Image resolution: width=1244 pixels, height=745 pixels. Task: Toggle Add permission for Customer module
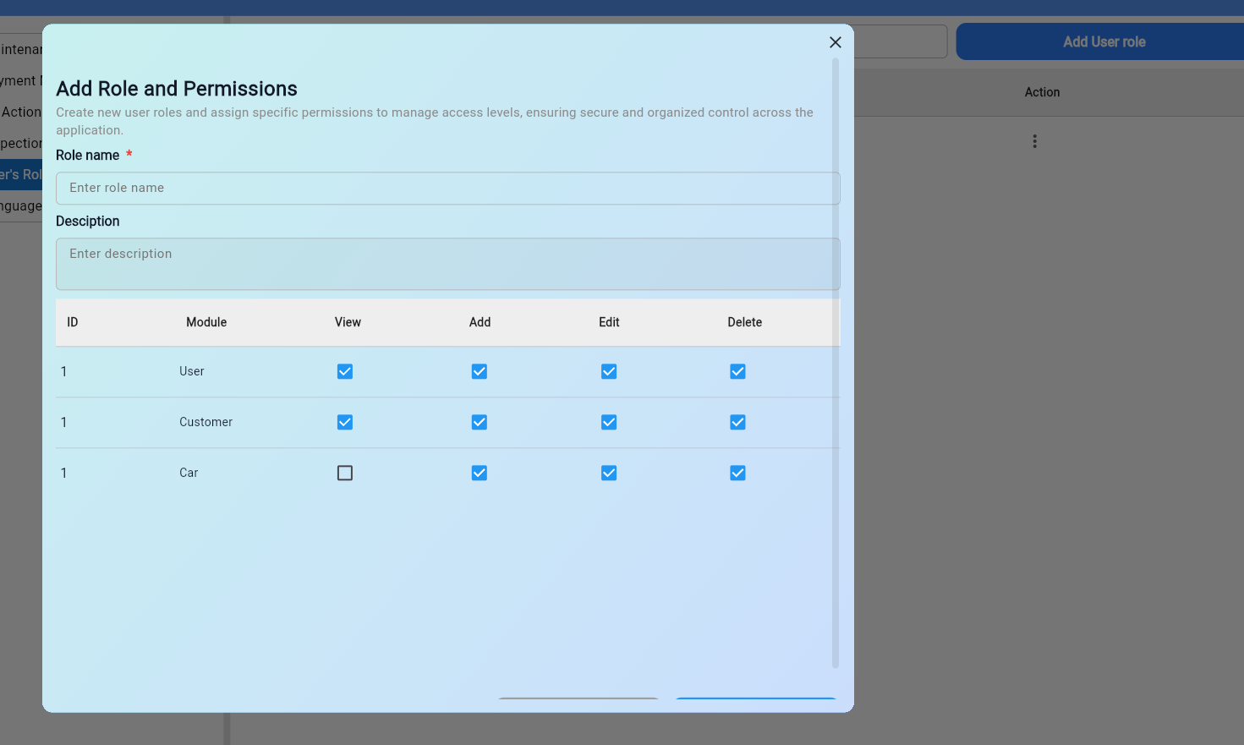pyautogui.click(x=480, y=423)
